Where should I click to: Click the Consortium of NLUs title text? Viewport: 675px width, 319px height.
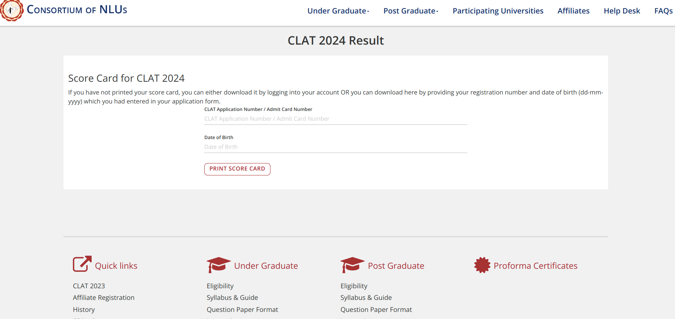77,10
